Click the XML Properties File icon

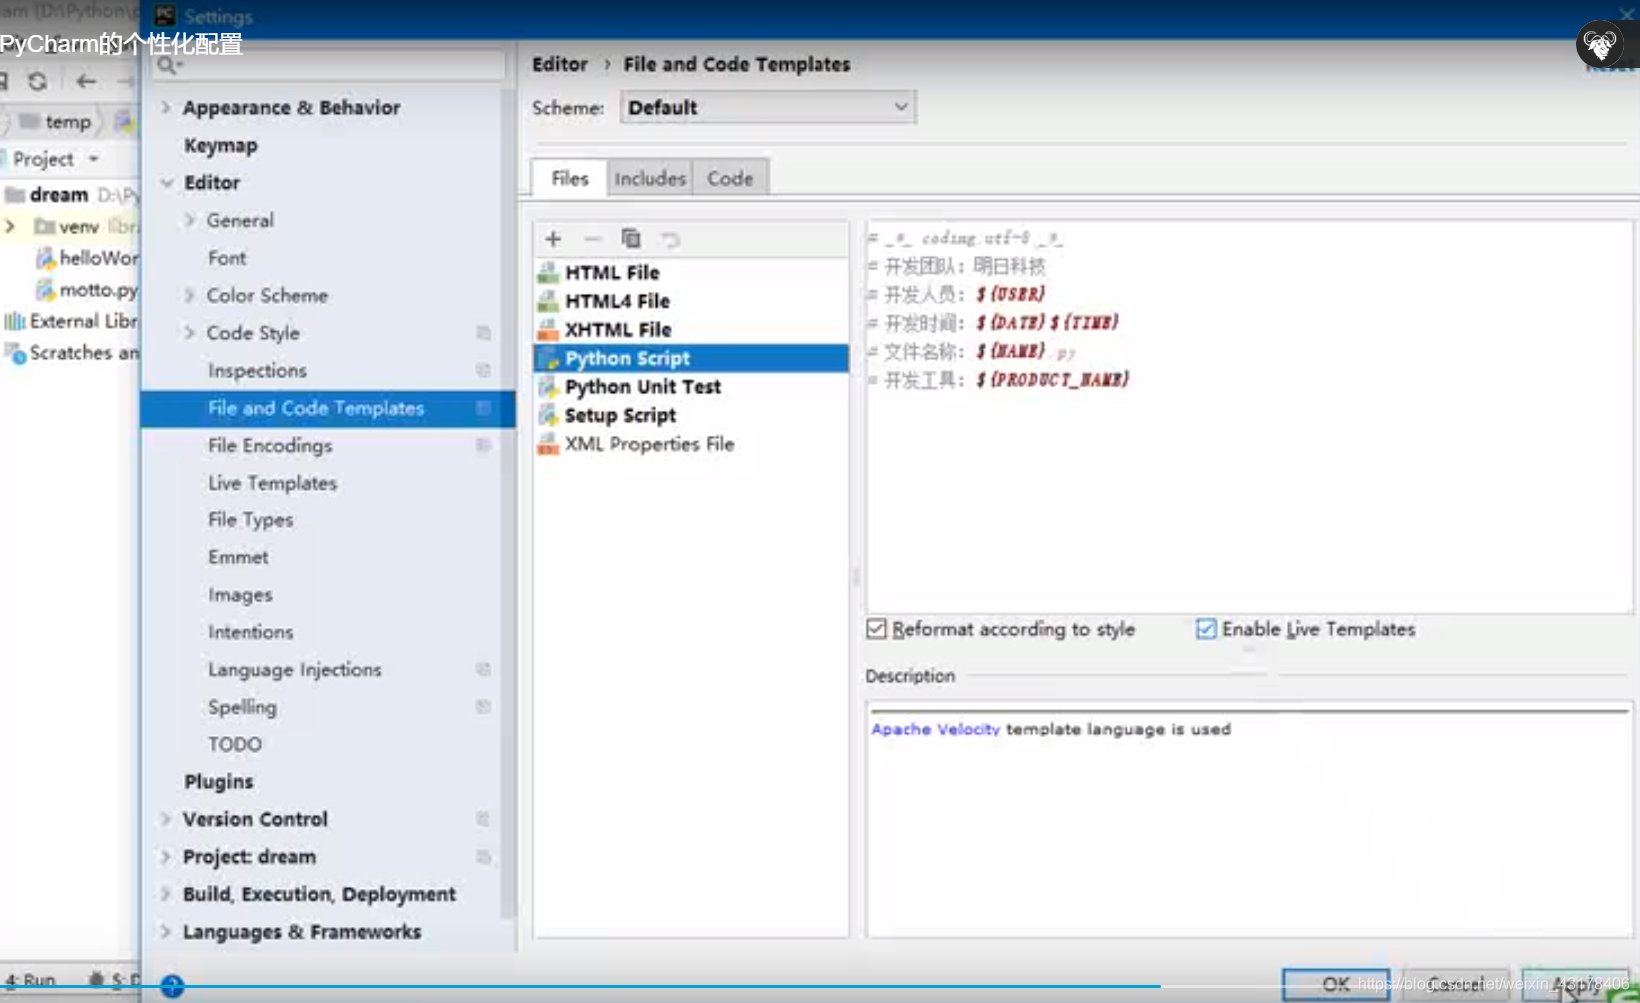[548, 444]
